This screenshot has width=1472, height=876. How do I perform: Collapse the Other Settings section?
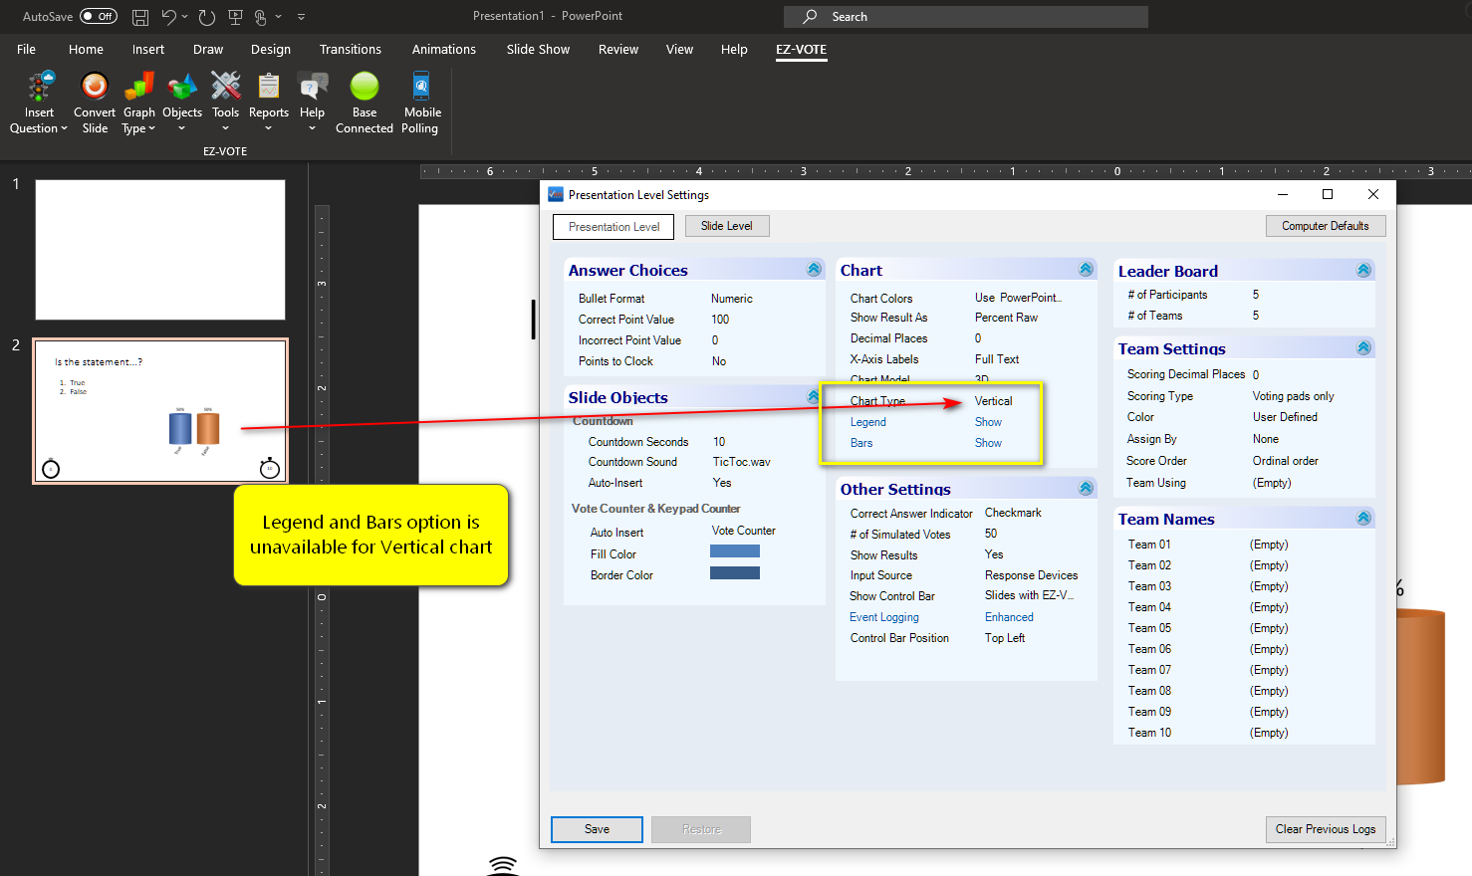click(x=1086, y=488)
